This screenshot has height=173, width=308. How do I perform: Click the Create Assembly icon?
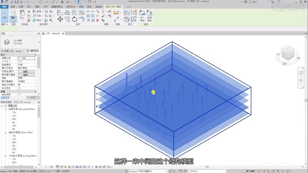[126, 12]
